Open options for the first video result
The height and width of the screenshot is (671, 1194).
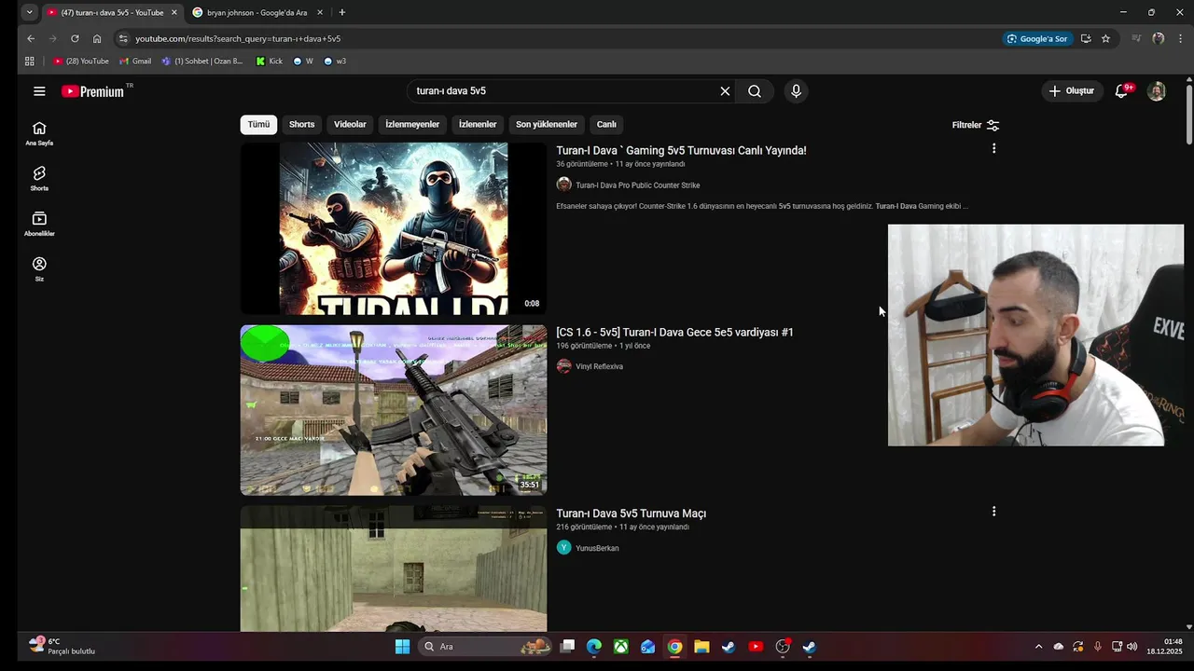pos(993,148)
